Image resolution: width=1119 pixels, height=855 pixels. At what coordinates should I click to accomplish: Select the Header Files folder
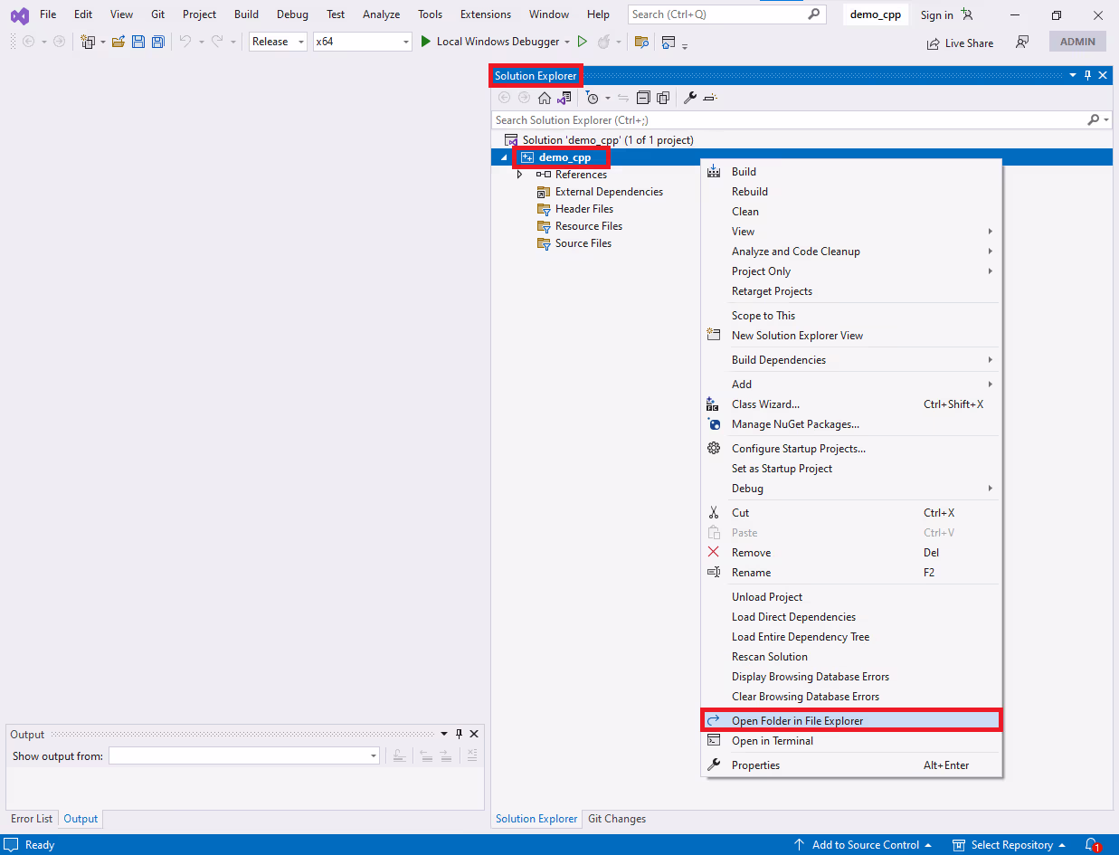(x=584, y=209)
